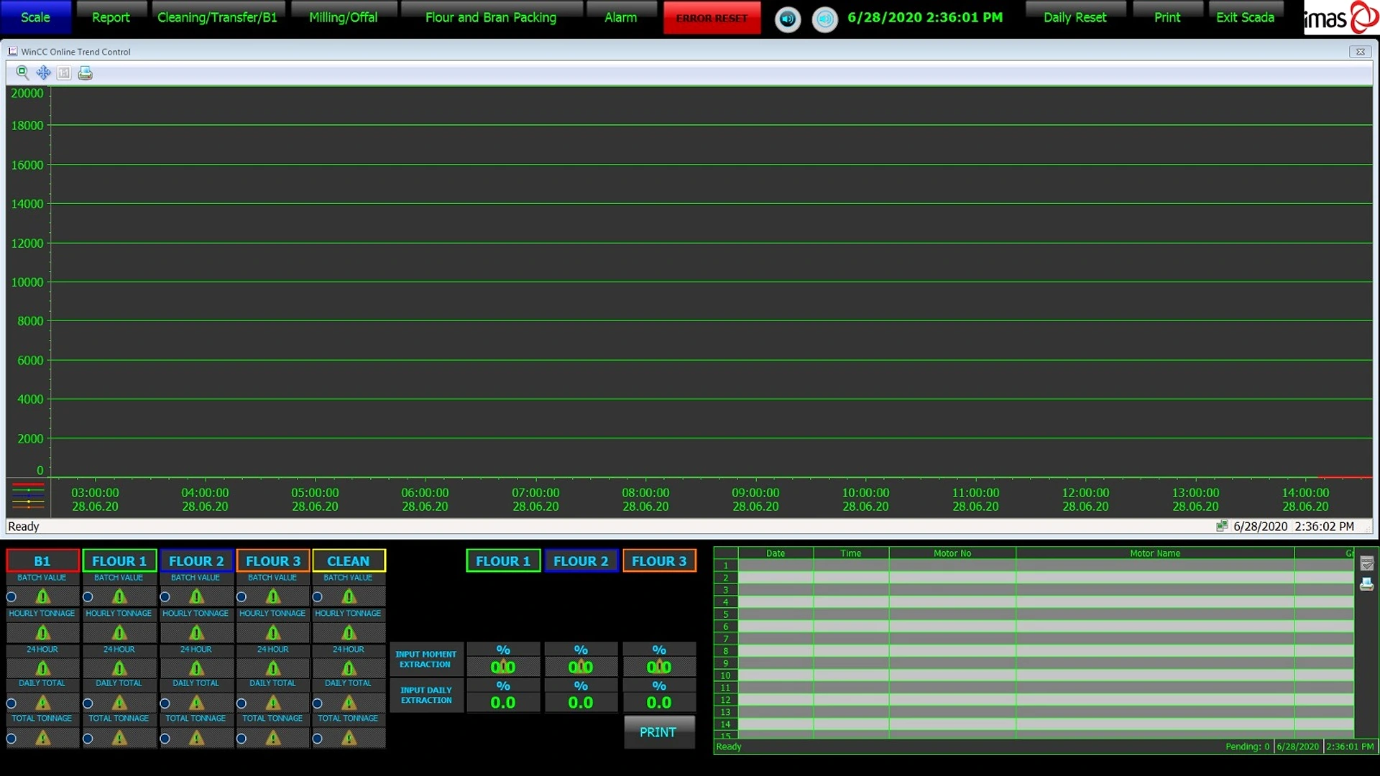Click the Motor No column header
This screenshot has height=776, width=1380.
click(952, 553)
